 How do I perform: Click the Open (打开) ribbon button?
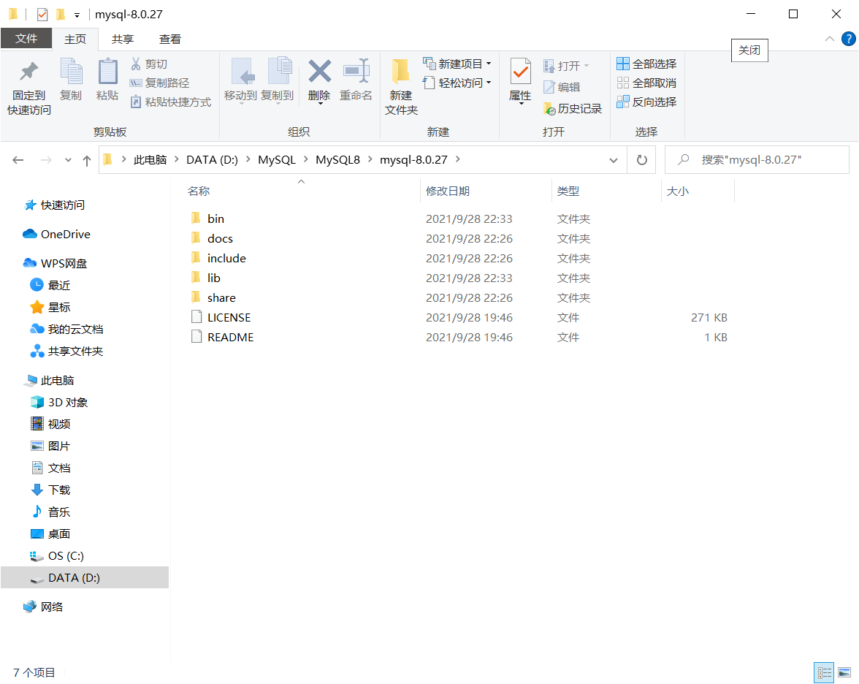click(x=567, y=66)
